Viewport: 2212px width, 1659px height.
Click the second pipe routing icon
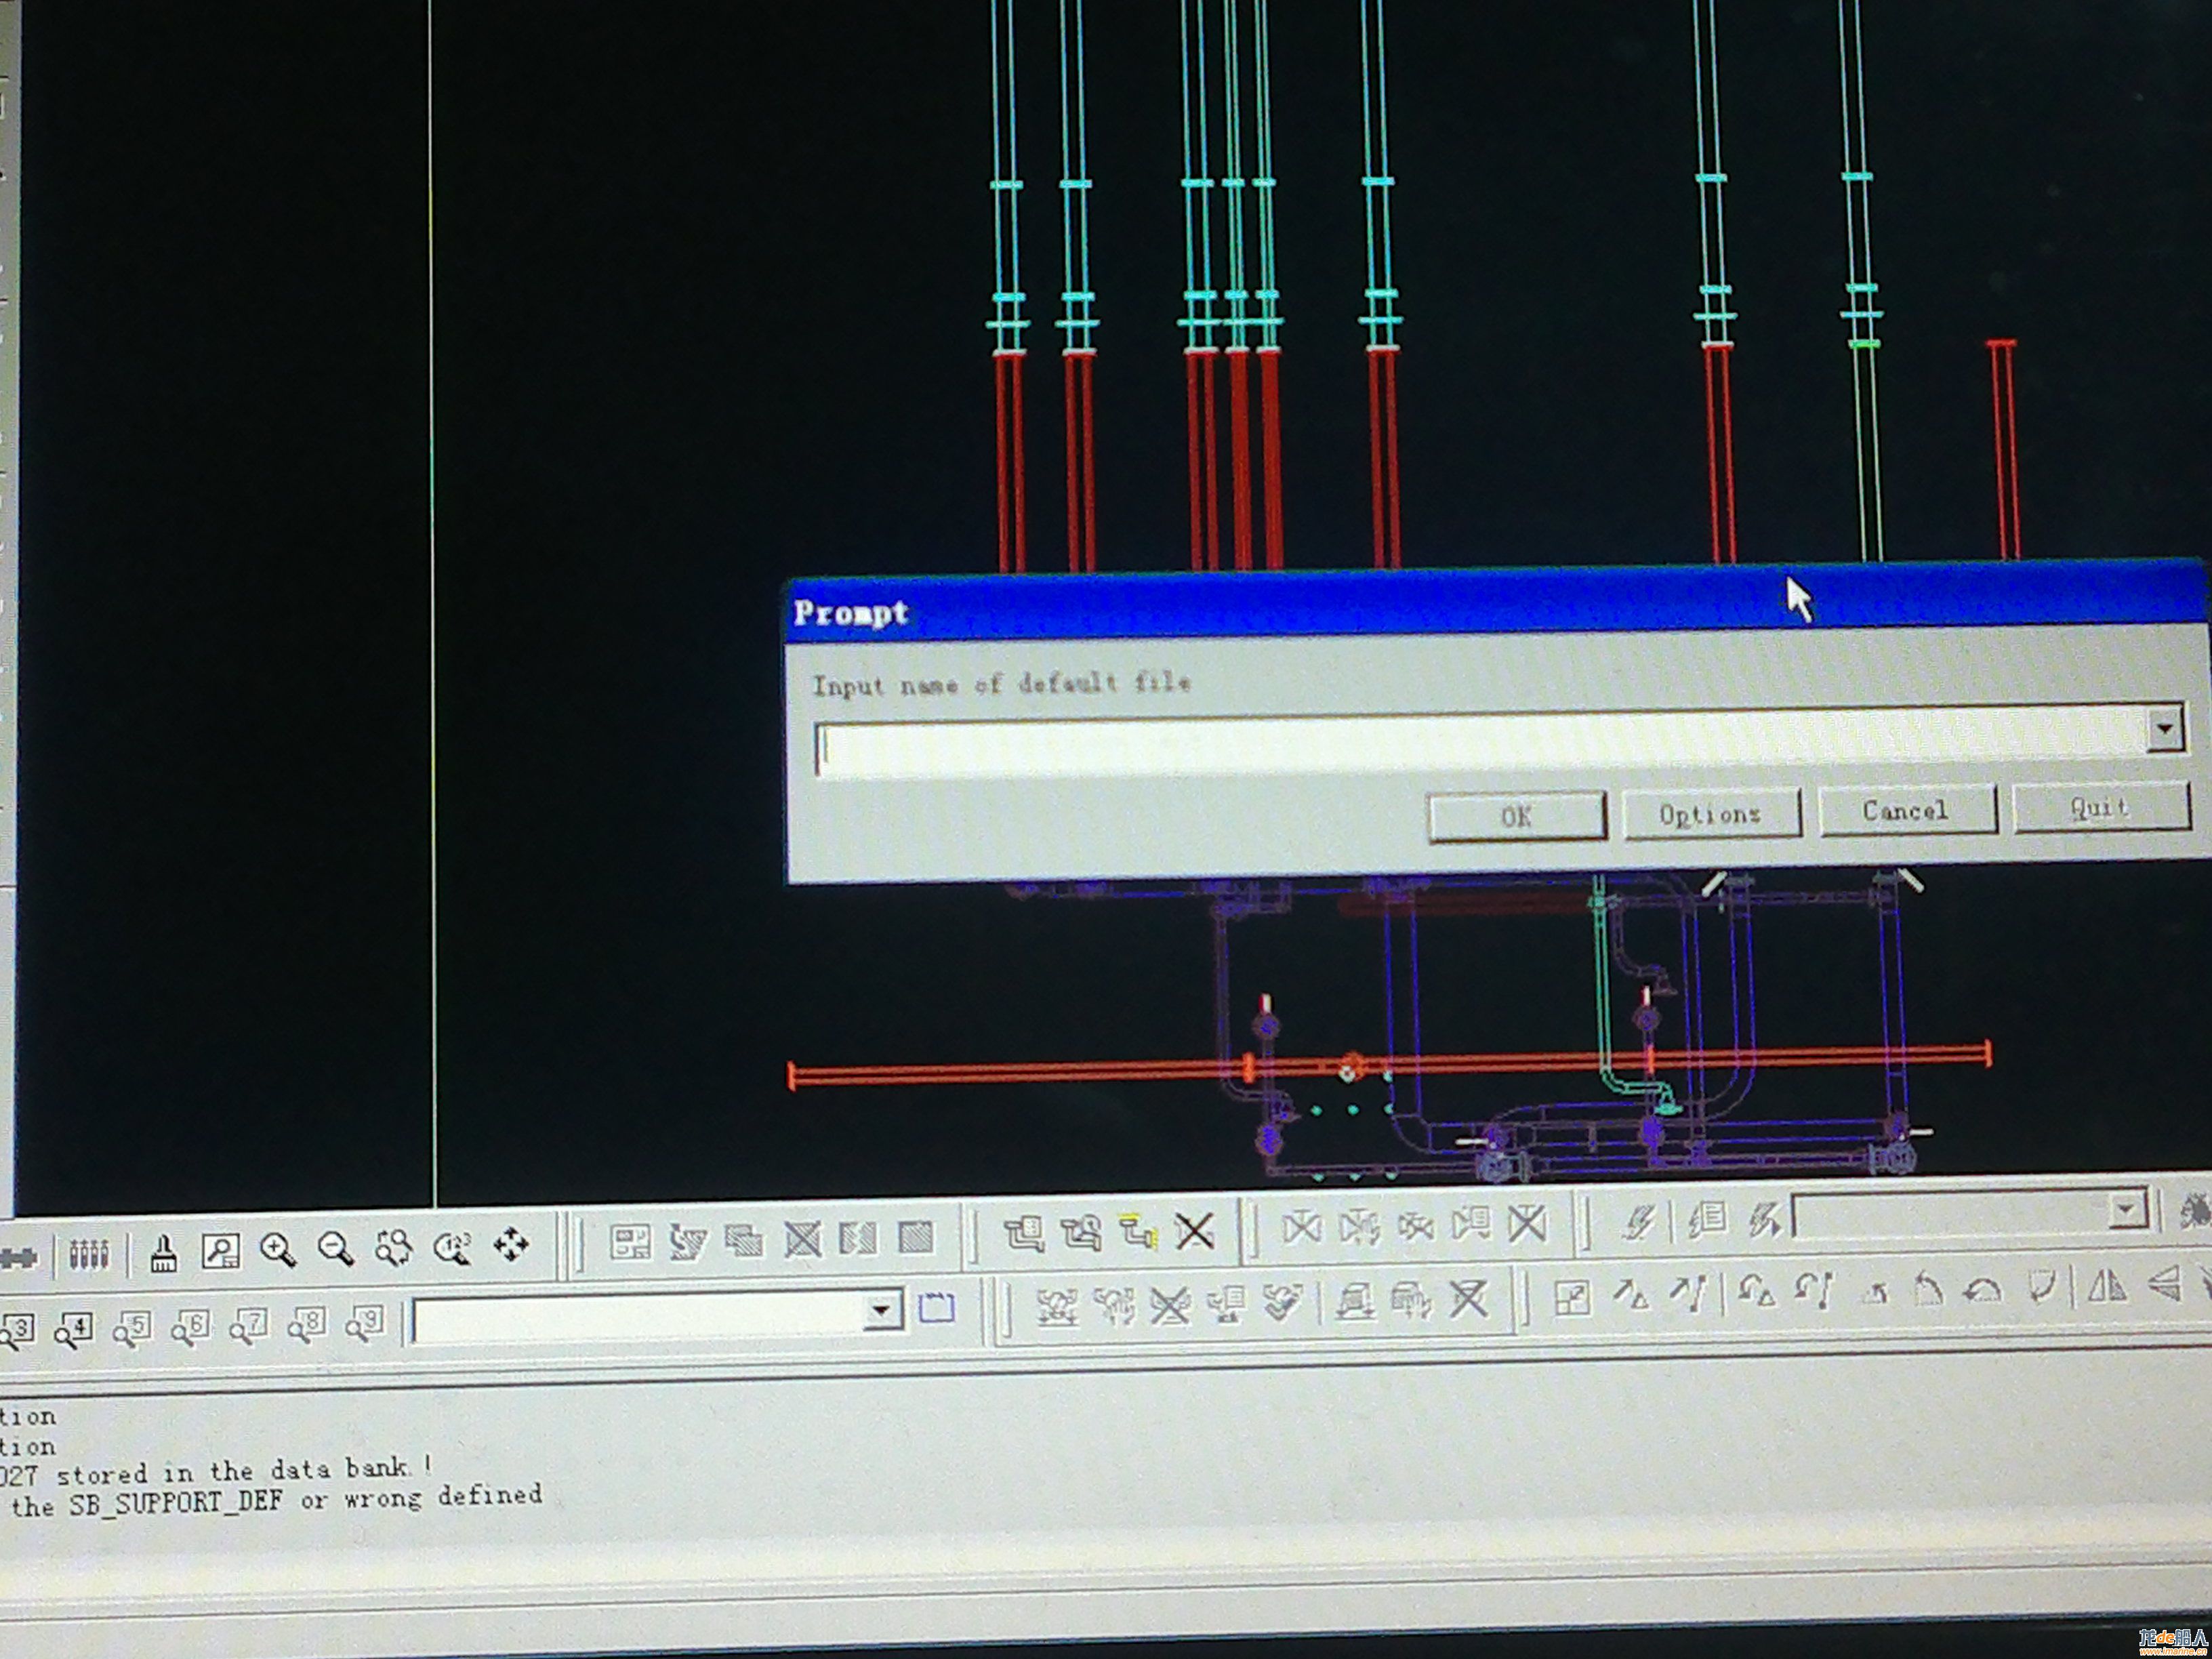(x=1081, y=1233)
